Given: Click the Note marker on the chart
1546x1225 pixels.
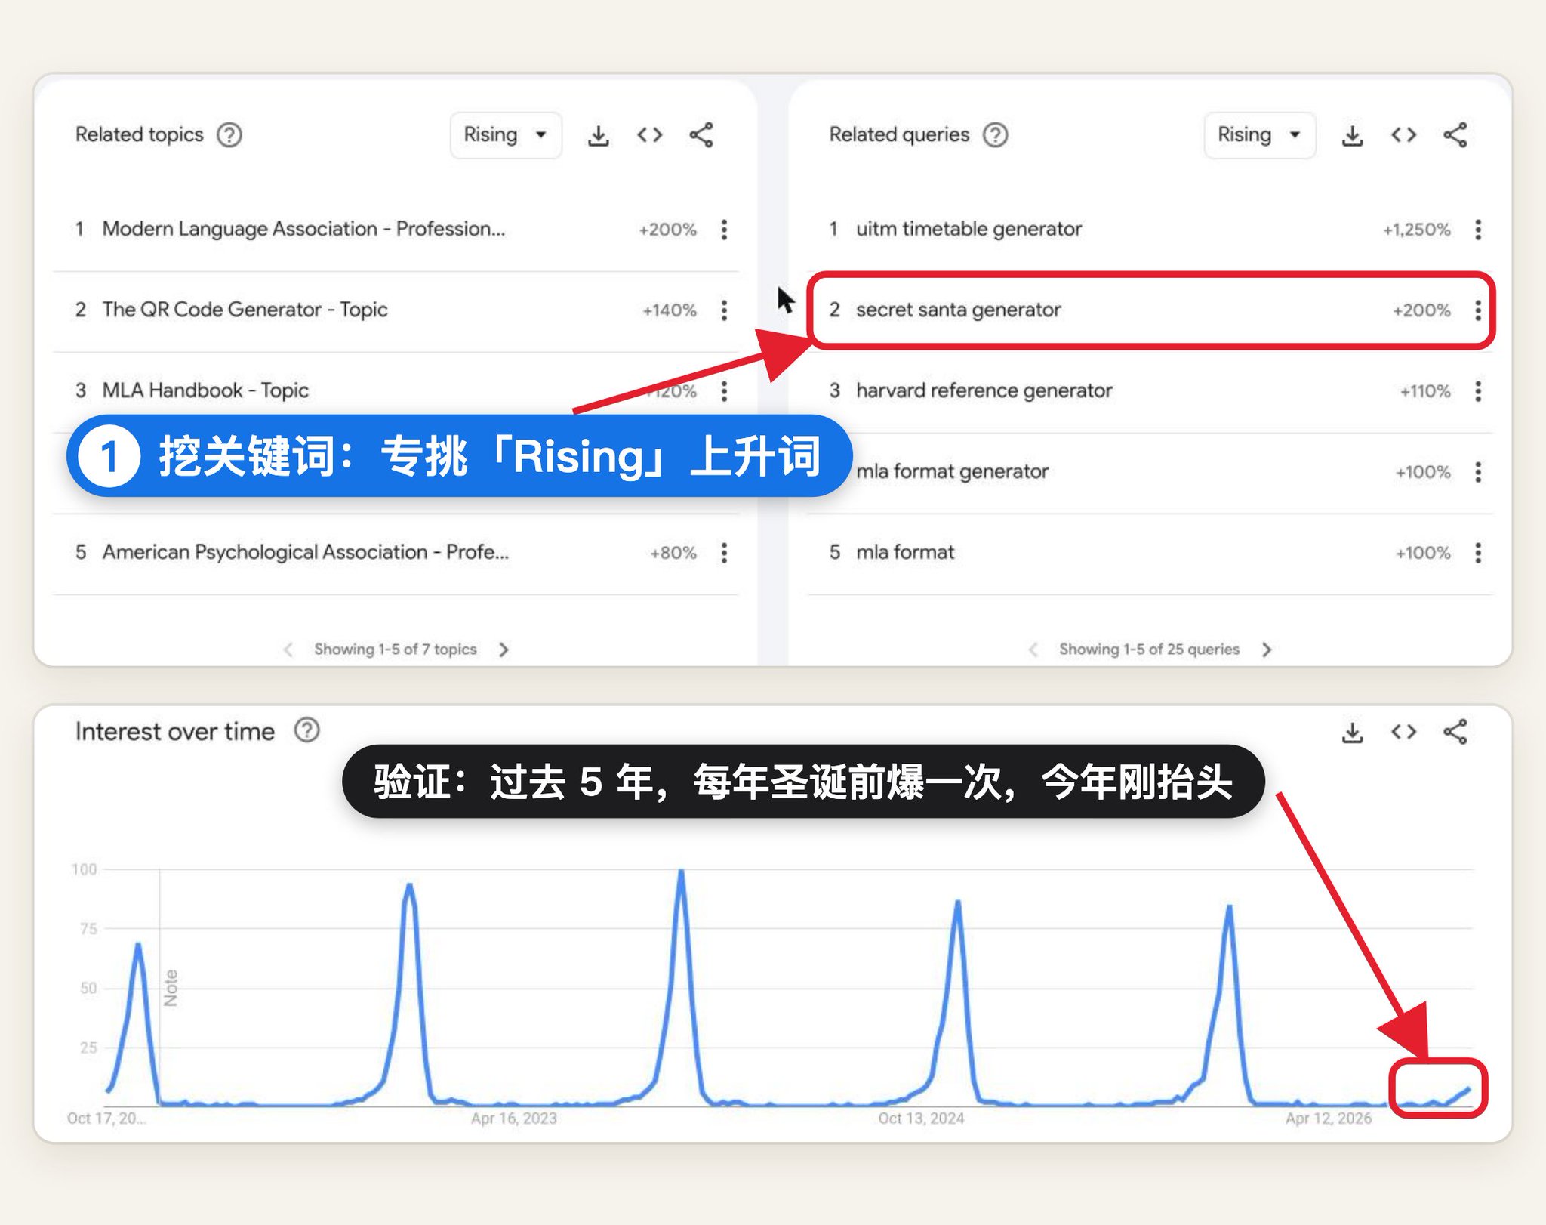Looking at the screenshot, I should 171,988.
